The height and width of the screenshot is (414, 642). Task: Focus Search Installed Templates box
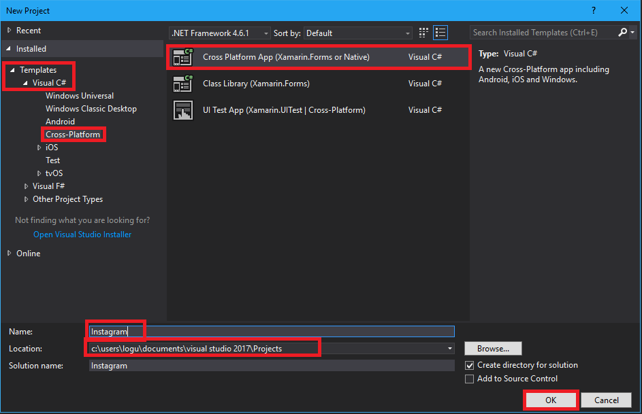pyautogui.click(x=543, y=33)
